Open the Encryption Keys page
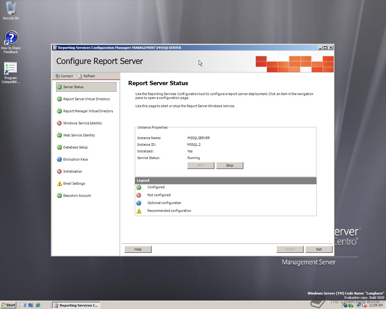The image size is (386, 309). (x=72, y=159)
